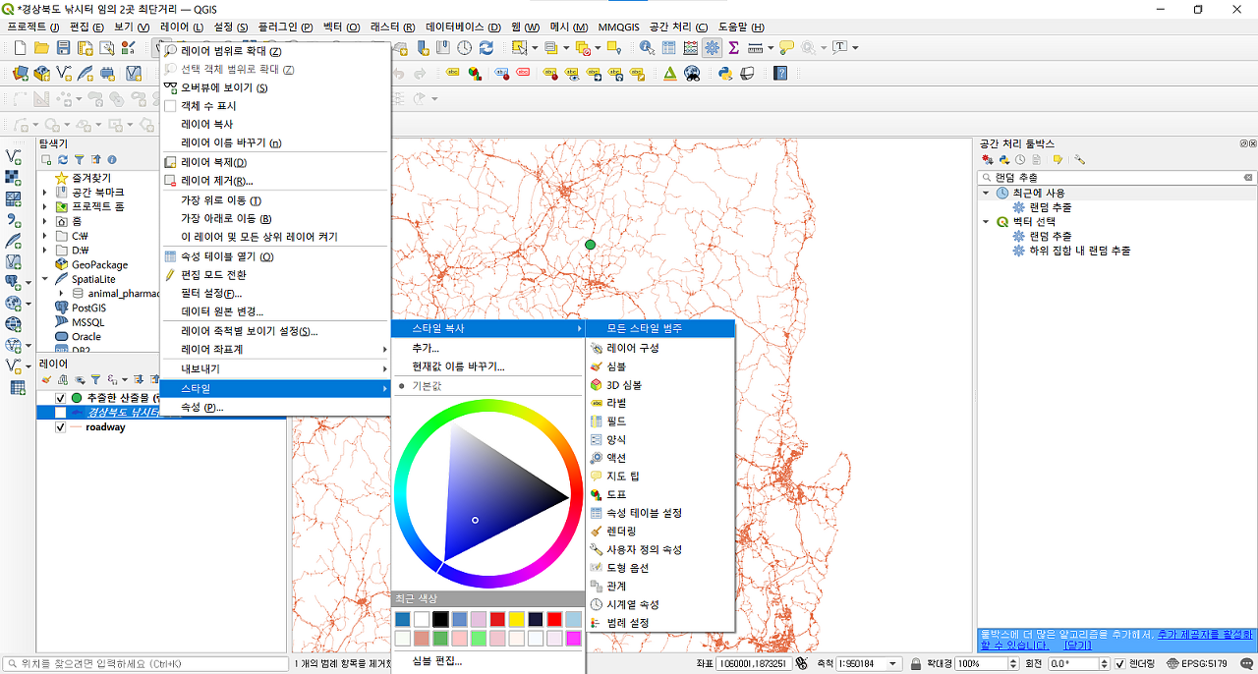Viewport: 1258px width, 674px height.
Task: Open the layer styling panel brush icon
Action: (x=45, y=378)
